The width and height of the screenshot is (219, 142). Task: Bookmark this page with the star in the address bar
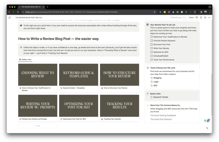point(154,12)
